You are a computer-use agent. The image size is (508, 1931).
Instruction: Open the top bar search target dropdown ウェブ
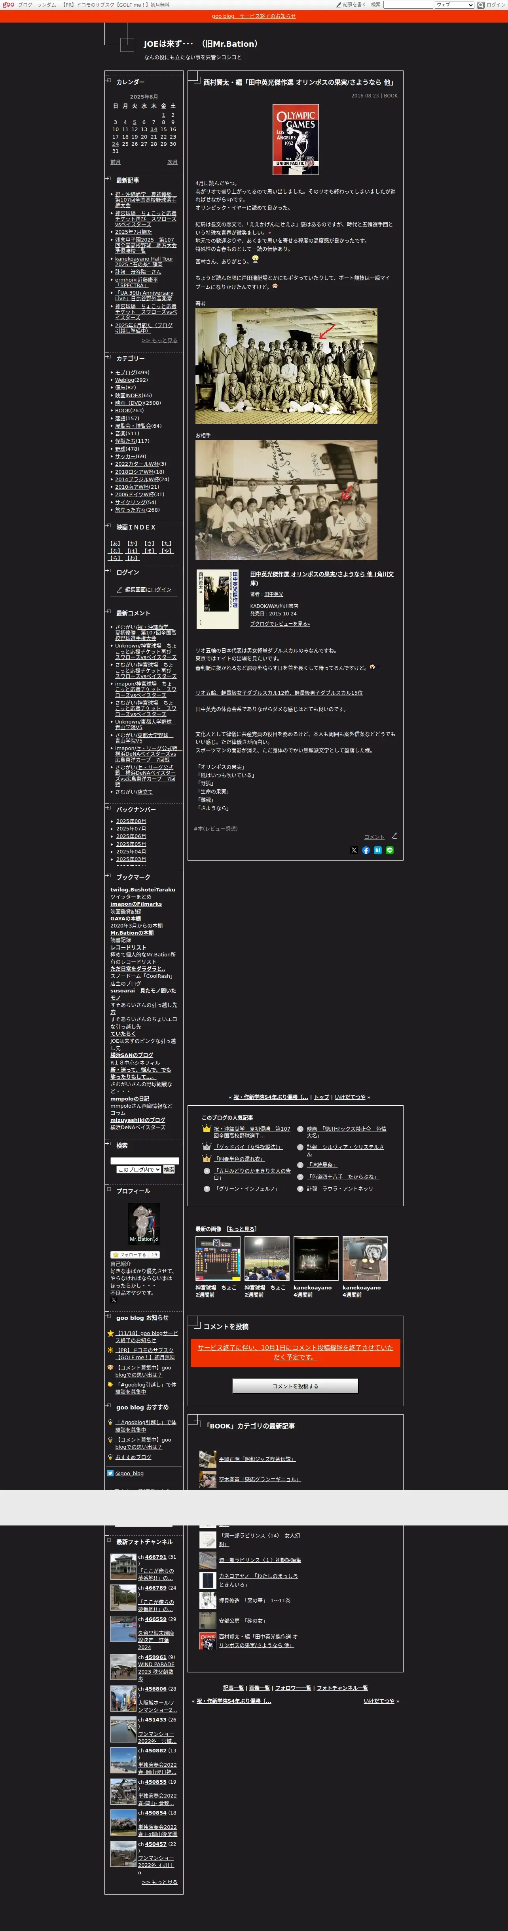coord(455,4)
